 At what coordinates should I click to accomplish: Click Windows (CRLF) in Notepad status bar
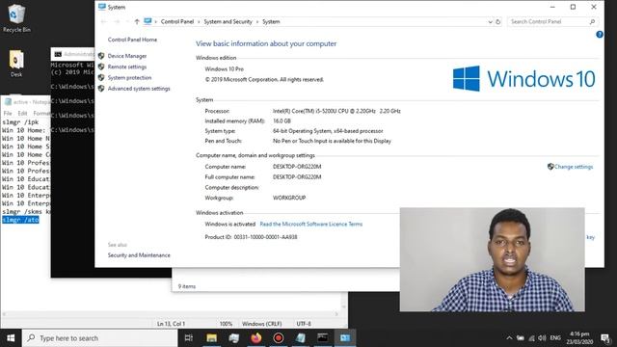261,324
